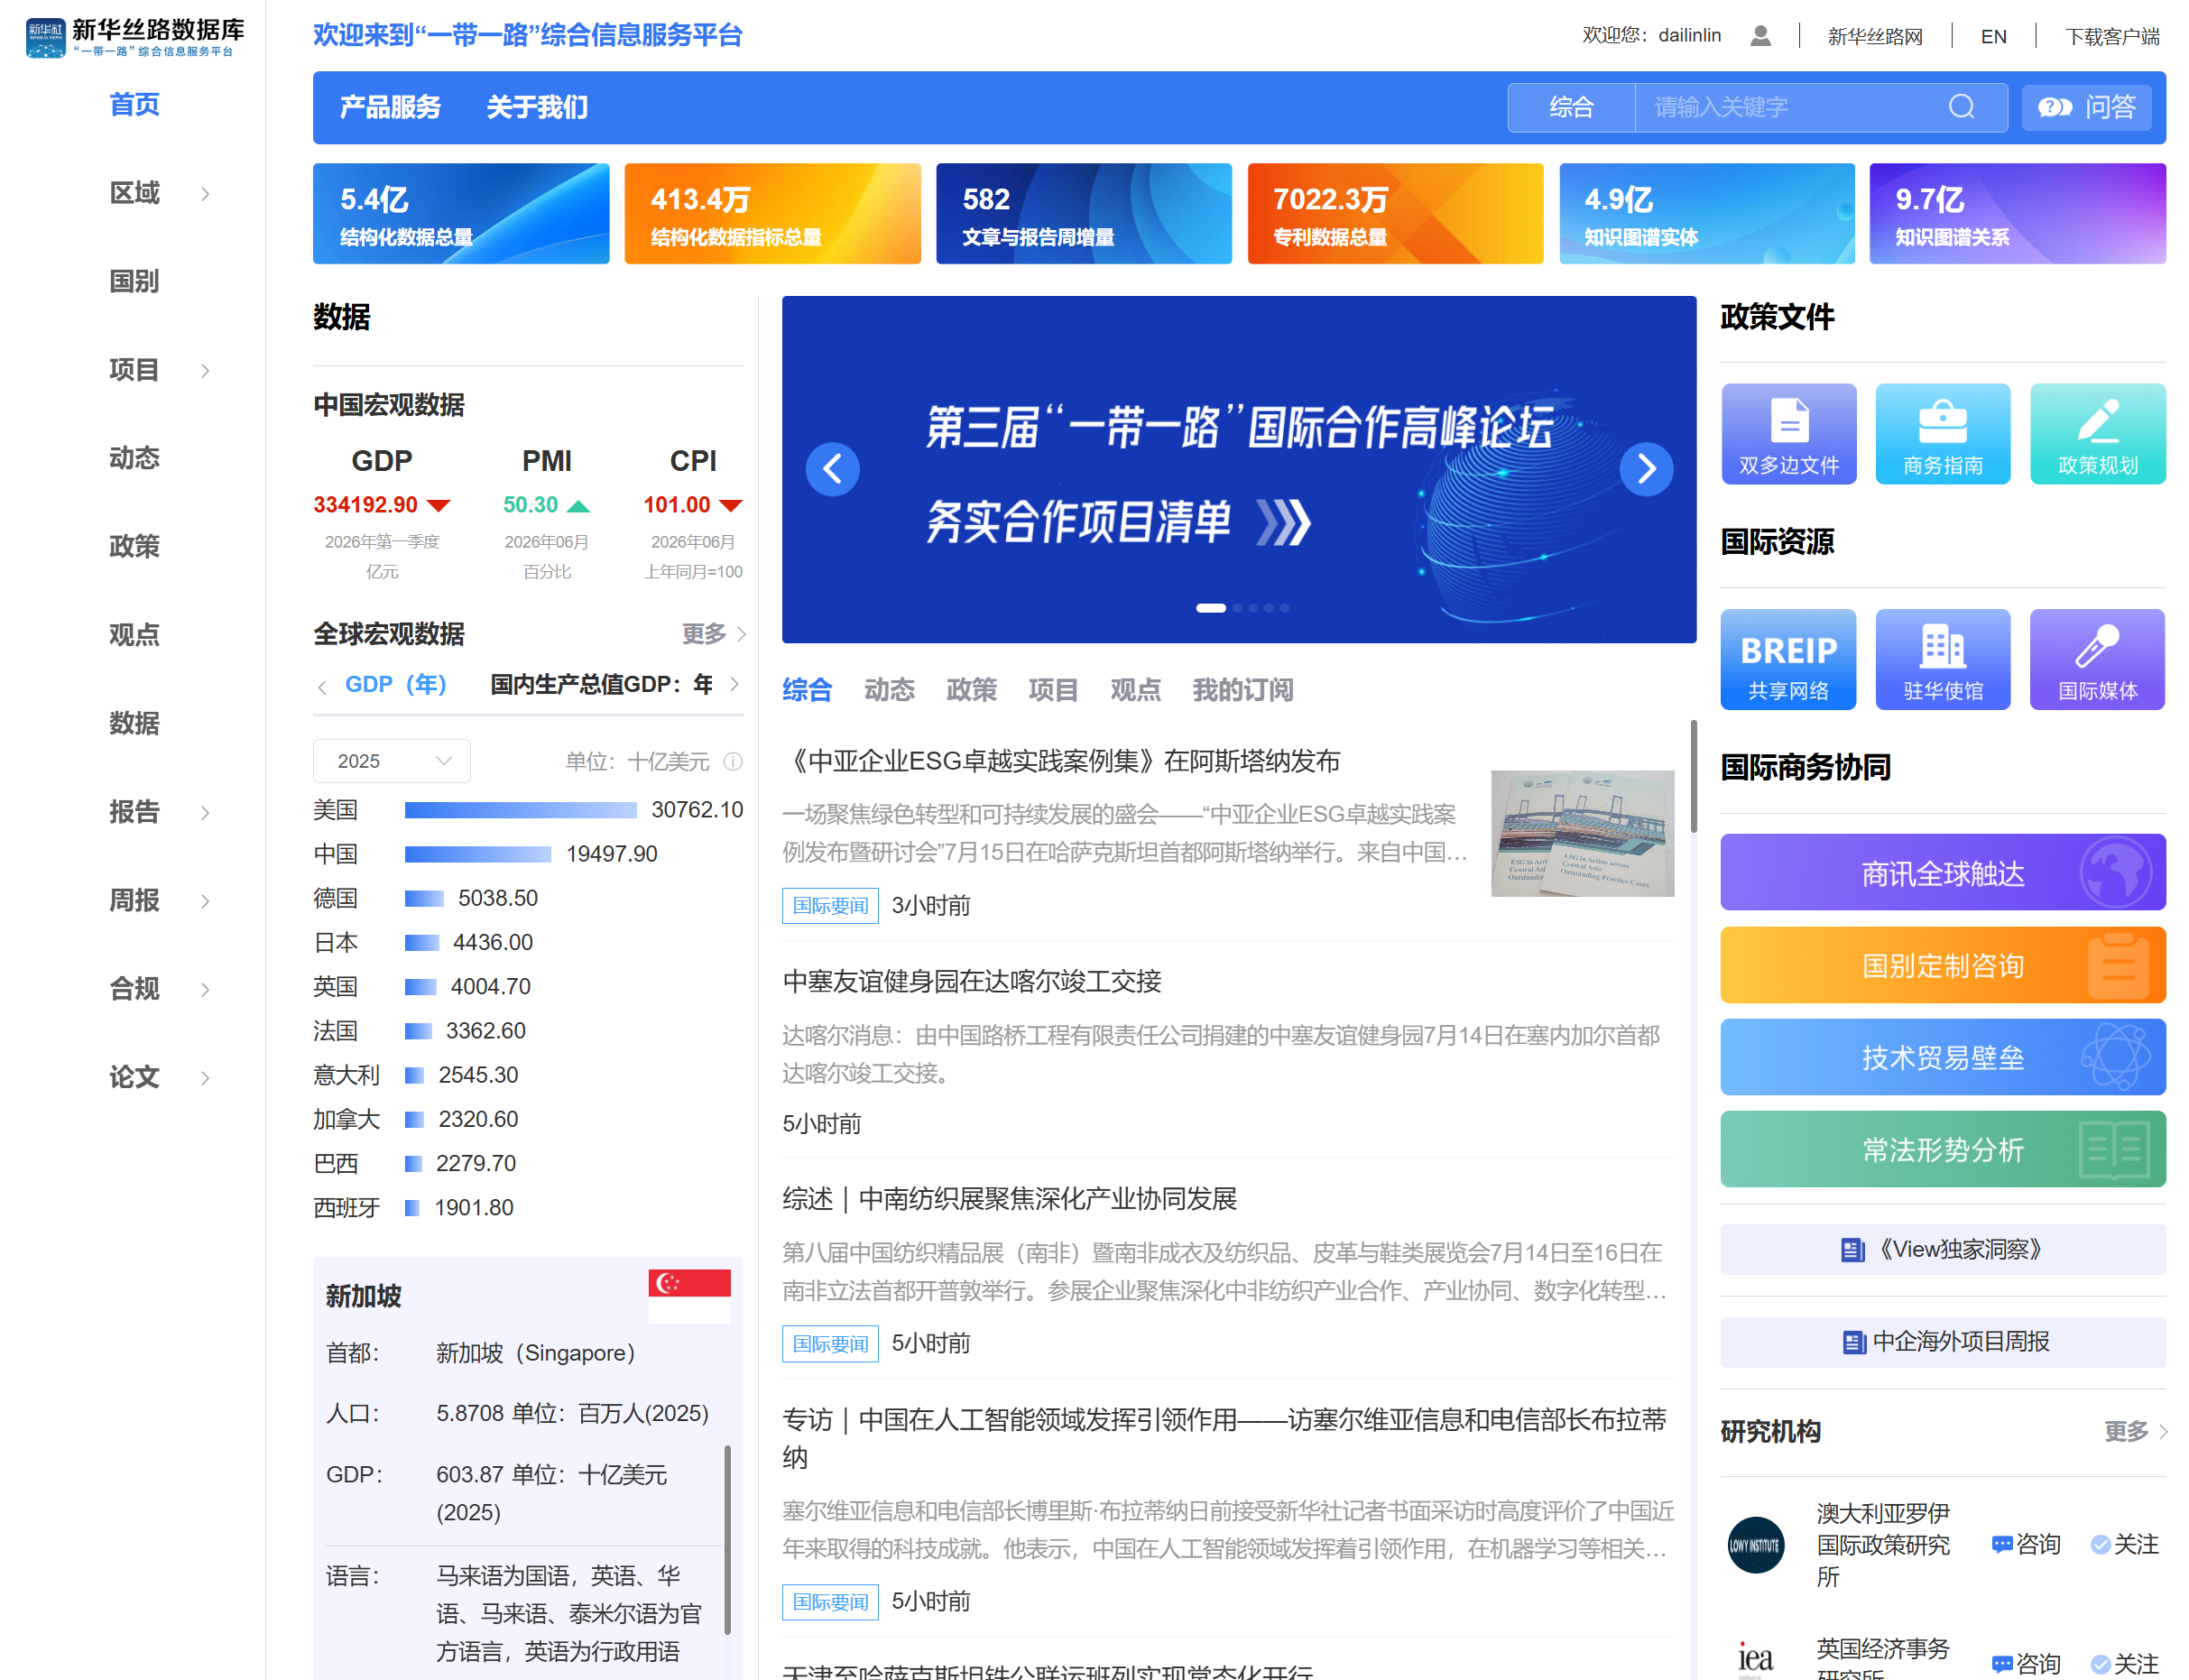2189x1680 pixels.
Task: Expand the 项目 sidebar submenu arrow
Action: pos(205,371)
